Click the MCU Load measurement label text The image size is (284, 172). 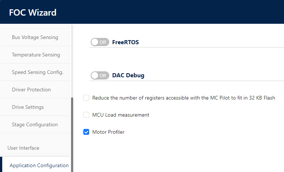click(120, 115)
